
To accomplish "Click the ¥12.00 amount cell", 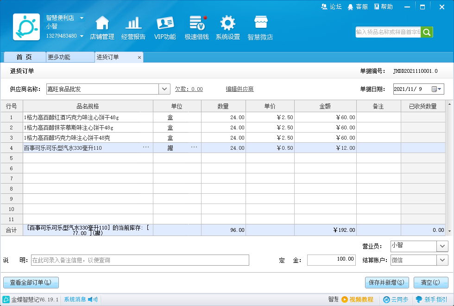I will [x=325, y=148].
